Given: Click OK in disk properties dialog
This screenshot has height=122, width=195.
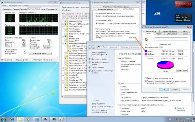Looking at the screenshot, I should pos(164,89).
